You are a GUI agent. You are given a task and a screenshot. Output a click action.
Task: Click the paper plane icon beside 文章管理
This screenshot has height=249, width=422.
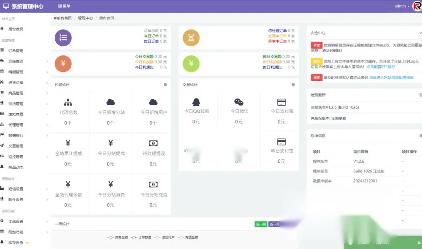tap(2, 145)
